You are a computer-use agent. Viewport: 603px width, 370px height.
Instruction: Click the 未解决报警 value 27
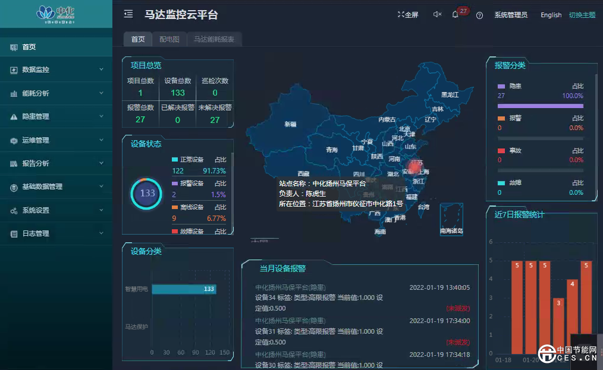click(215, 120)
